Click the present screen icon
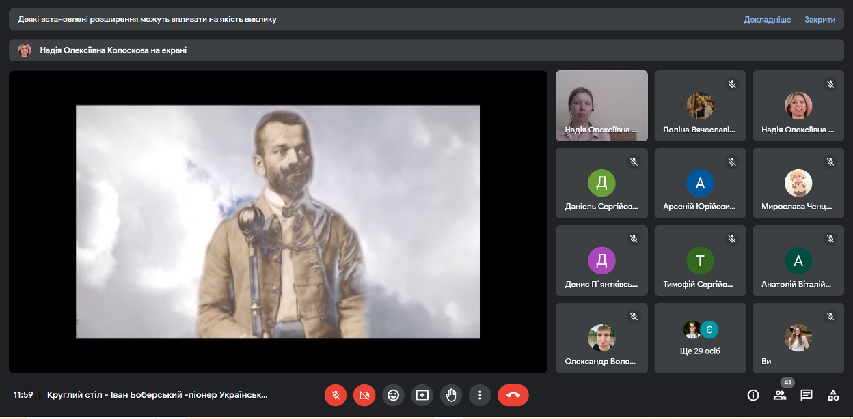The height and width of the screenshot is (419, 853). pyautogui.click(x=422, y=395)
